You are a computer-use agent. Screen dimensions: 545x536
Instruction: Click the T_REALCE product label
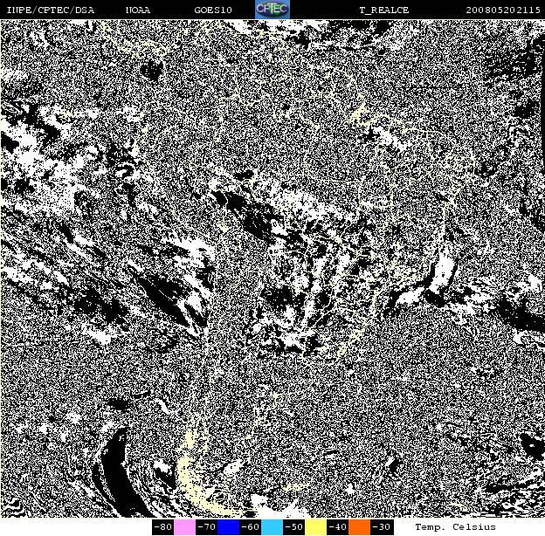point(384,10)
